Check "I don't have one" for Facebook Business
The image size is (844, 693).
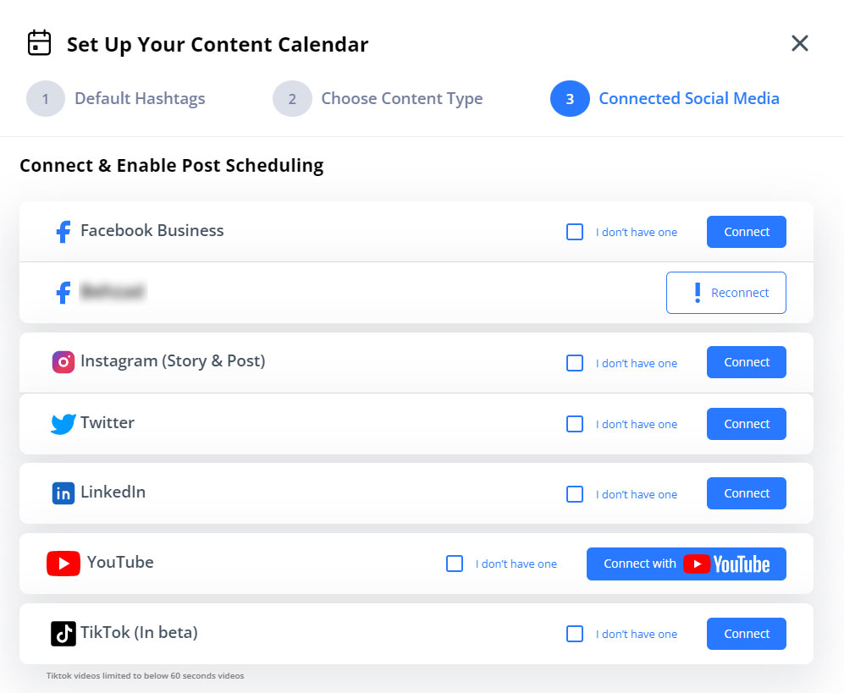575,232
